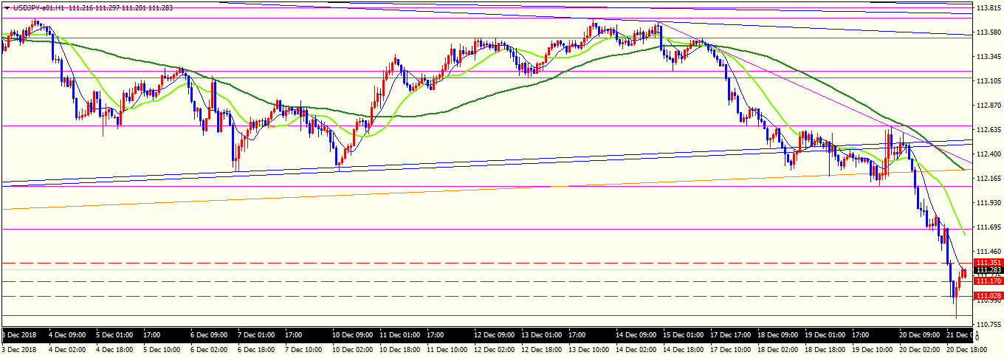Click the 10 Dec 18:00 lower time label

pos(399,348)
